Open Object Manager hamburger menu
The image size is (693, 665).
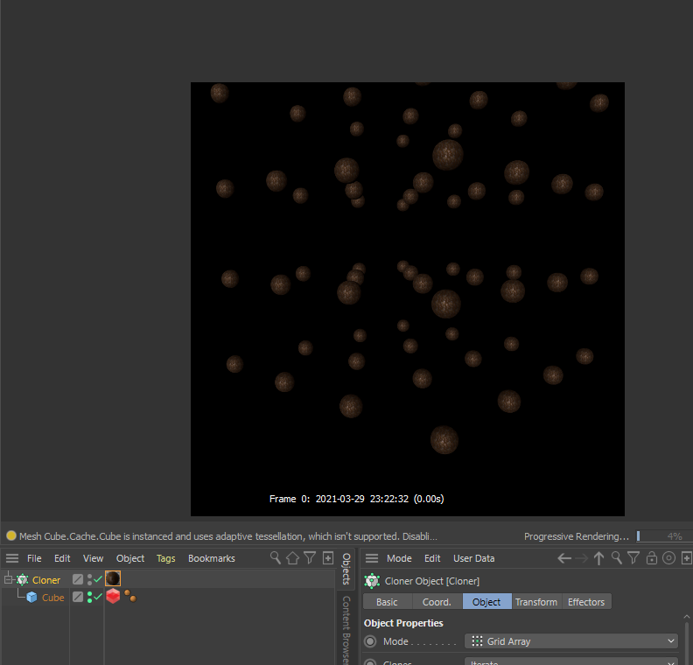pos(12,558)
